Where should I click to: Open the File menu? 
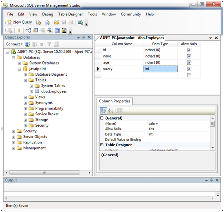click(x=10, y=14)
